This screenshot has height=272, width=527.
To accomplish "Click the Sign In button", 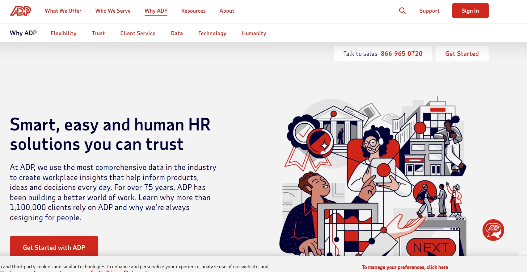I will pos(470,11).
